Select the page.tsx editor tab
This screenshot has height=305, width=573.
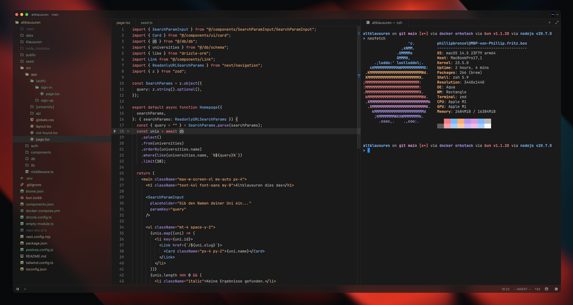pos(123,22)
